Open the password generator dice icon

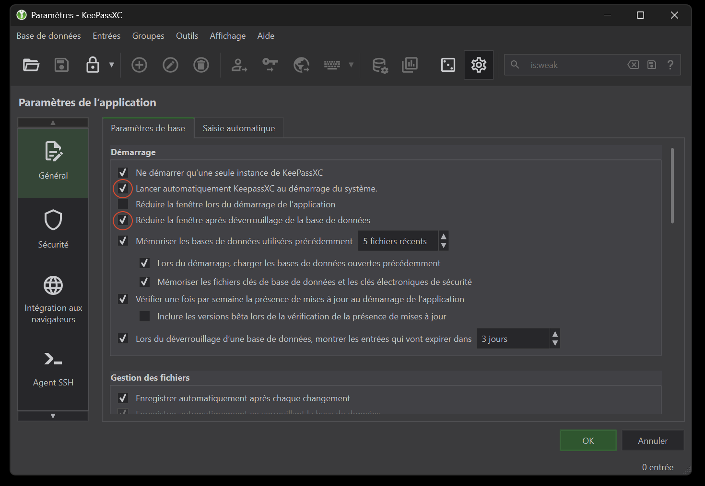pos(448,65)
